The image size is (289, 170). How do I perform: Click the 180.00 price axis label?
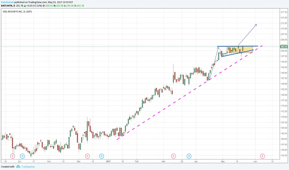[x=284, y=95]
